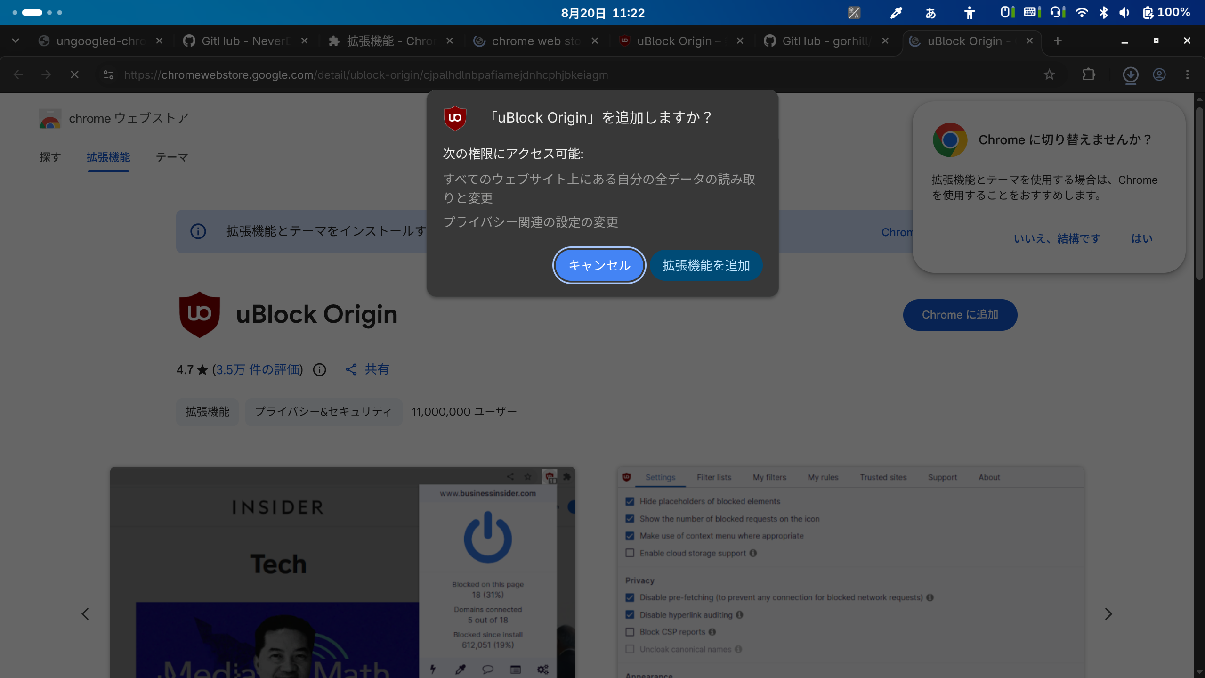Click the vertical page scrollbar
The image size is (1205, 678).
[x=1199, y=193]
